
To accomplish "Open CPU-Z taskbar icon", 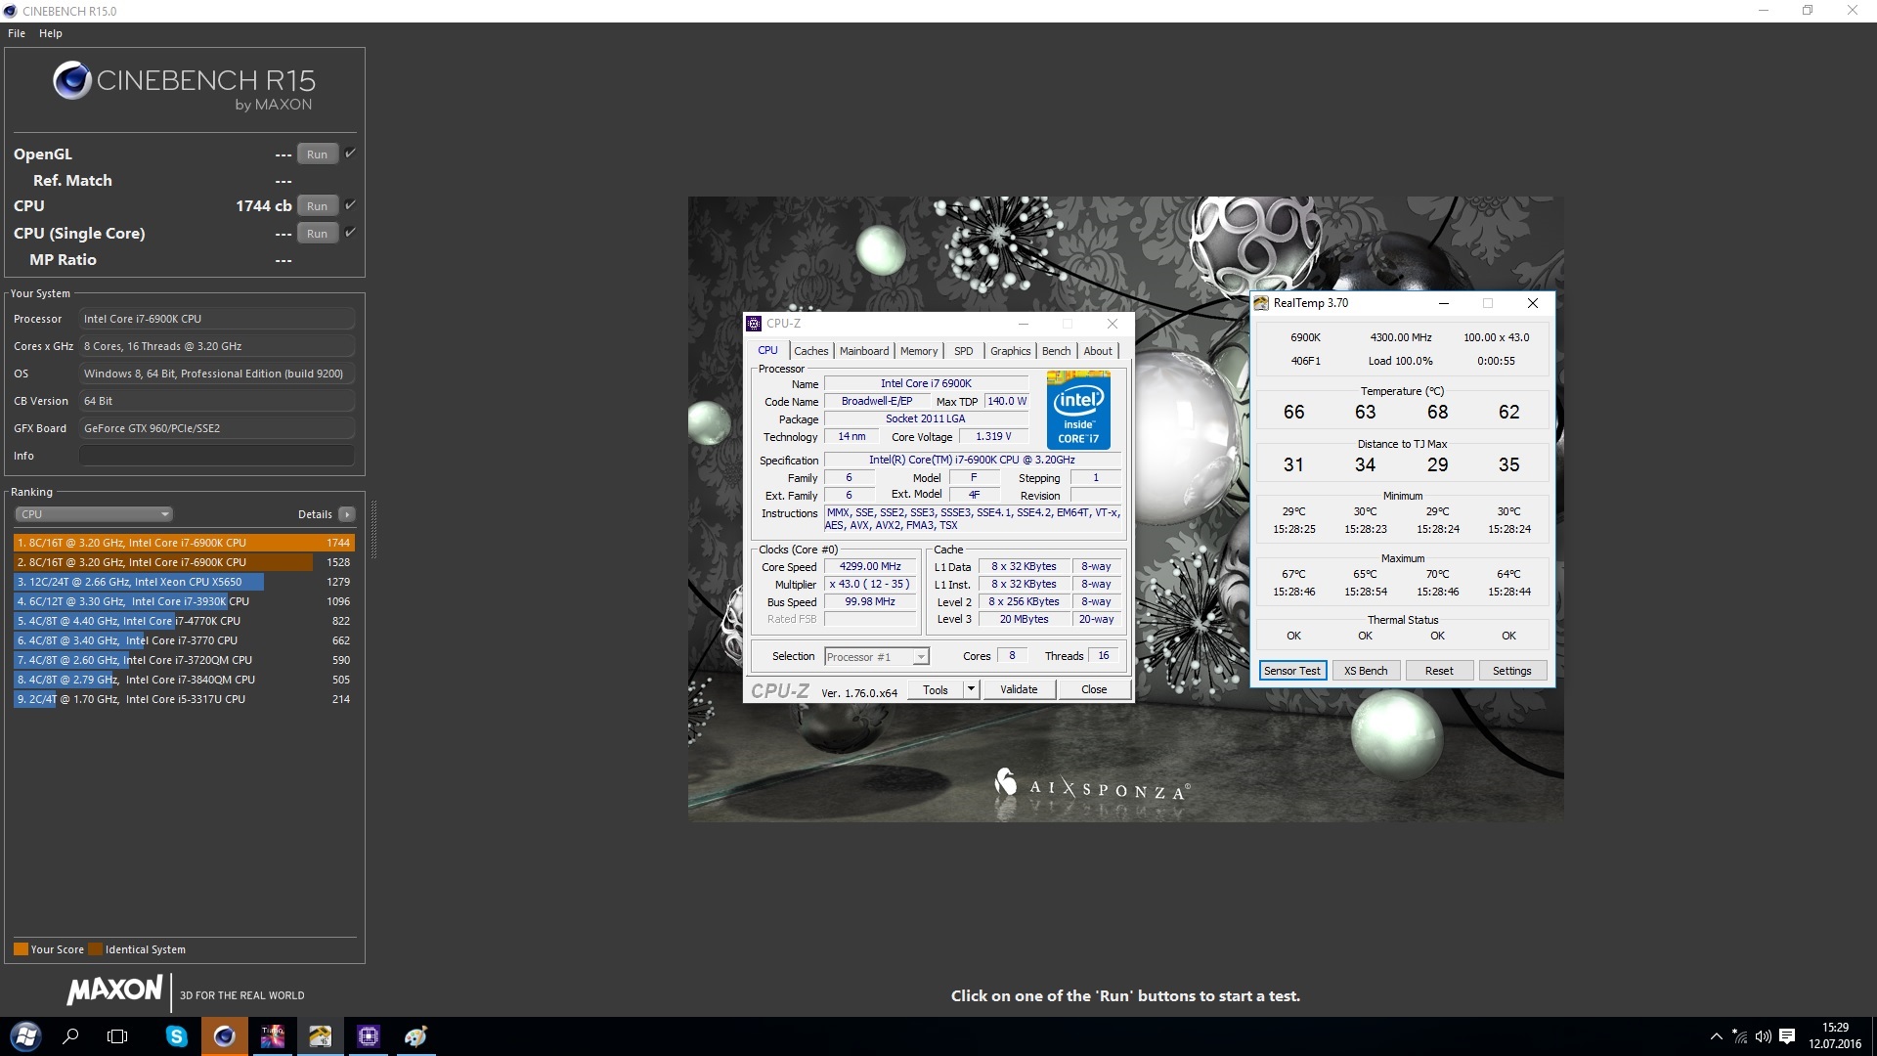I will (x=369, y=1036).
